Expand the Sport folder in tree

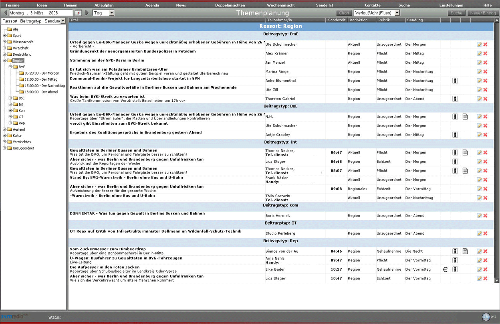click(x=4, y=36)
